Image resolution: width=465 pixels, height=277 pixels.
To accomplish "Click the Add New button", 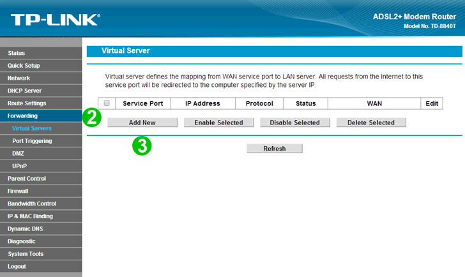I will (142, 123).
